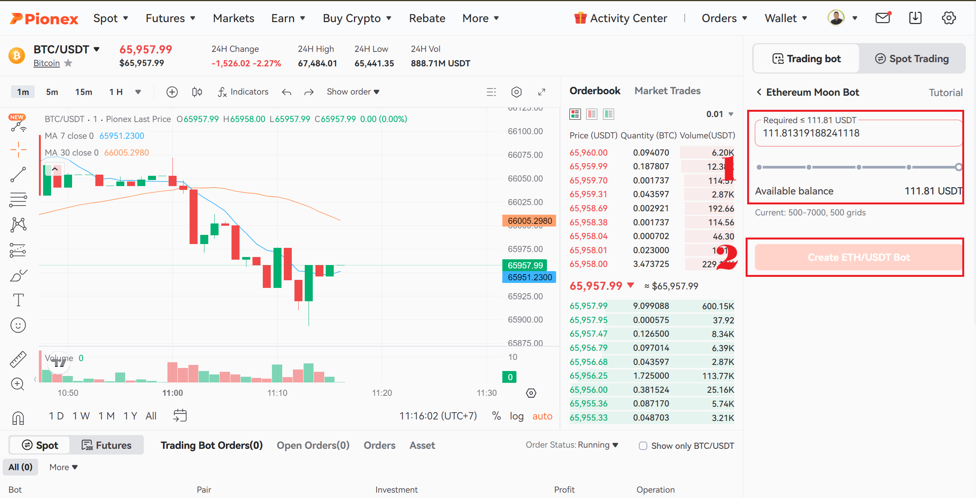Open the chart settings hexagon icon

point(516,92)
